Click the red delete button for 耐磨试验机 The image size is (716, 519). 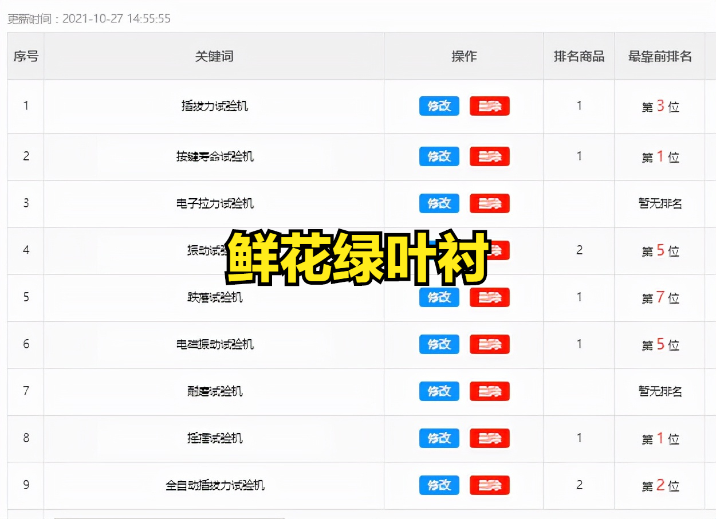click(490, 392)
